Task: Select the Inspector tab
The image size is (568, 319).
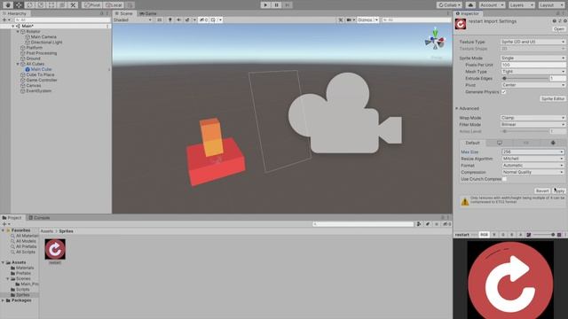Action: click(468, 13)
